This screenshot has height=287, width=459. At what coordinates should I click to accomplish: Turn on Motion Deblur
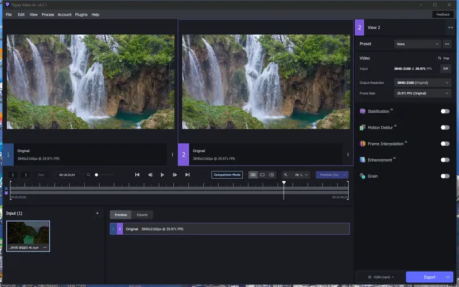pos(445,128)
